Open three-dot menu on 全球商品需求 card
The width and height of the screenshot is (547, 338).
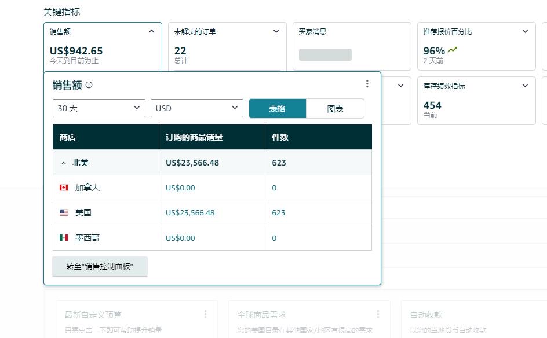coord(378,314)
